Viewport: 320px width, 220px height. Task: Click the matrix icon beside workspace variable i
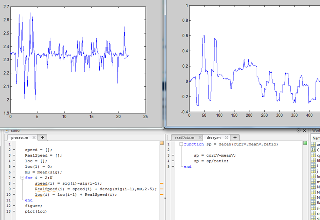(x=313, y=165)
